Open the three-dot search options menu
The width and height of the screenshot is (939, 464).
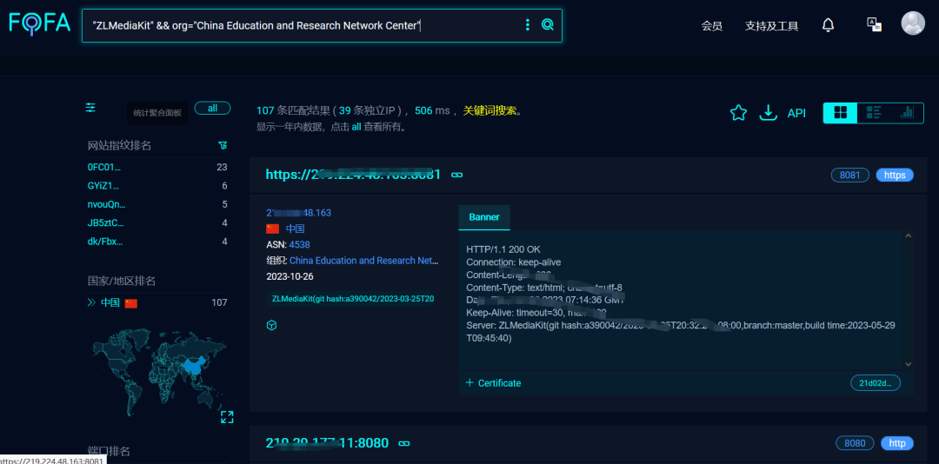(528, 24)
